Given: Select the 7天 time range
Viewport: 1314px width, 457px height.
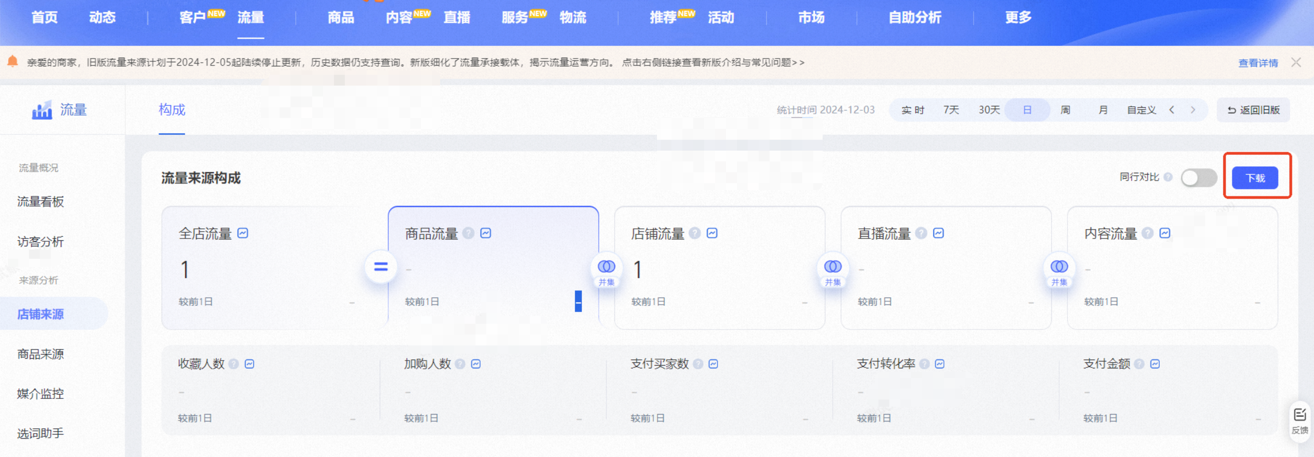Looking at the screenshot, I should (951, 110).
